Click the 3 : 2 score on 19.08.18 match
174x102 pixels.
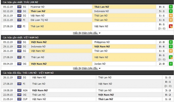[168, 90]
